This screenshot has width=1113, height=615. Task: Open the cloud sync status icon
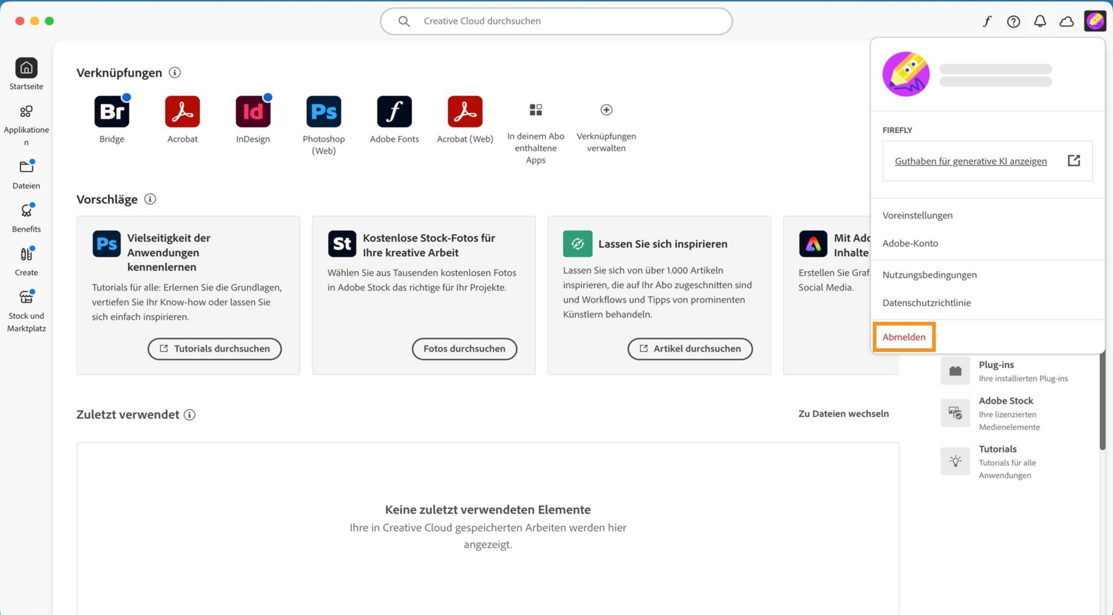[1067, 21]
